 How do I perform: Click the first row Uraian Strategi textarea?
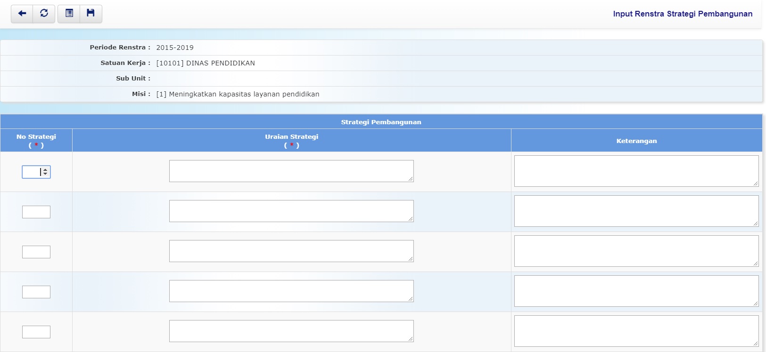[291, 171]
